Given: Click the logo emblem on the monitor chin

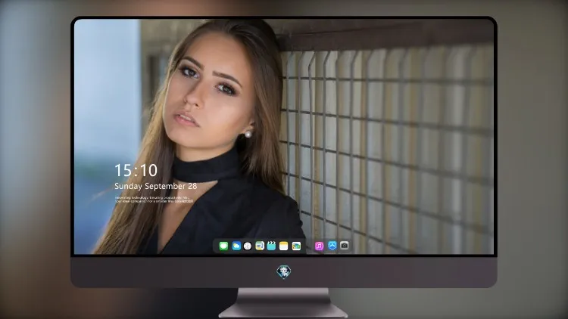Looking at the screenshot, I should click(284, 272).
